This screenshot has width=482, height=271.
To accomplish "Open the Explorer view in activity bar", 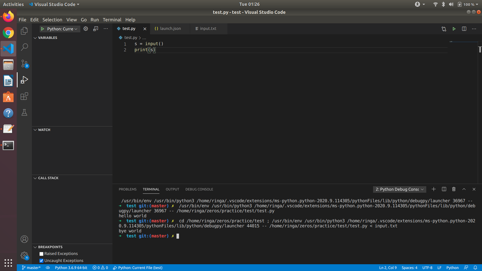I will pyautogui.click(x=24, y=31).
